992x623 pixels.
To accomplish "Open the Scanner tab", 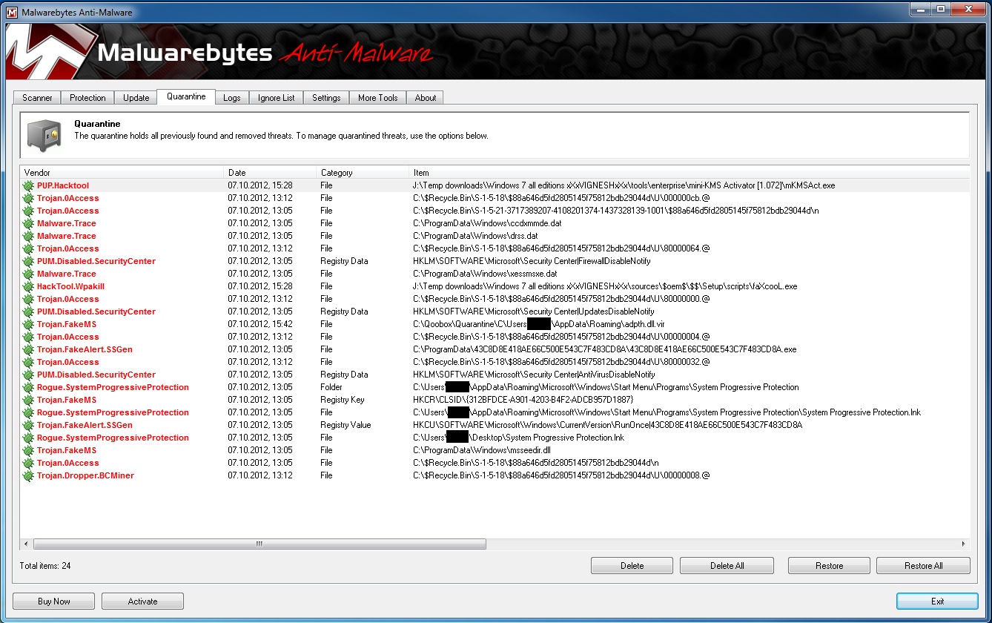I will [x=37, y=98].
